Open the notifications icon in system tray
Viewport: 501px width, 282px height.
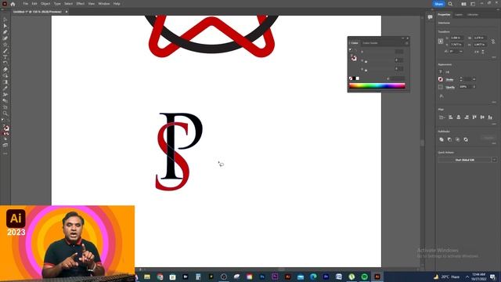[x=492, y=277]
